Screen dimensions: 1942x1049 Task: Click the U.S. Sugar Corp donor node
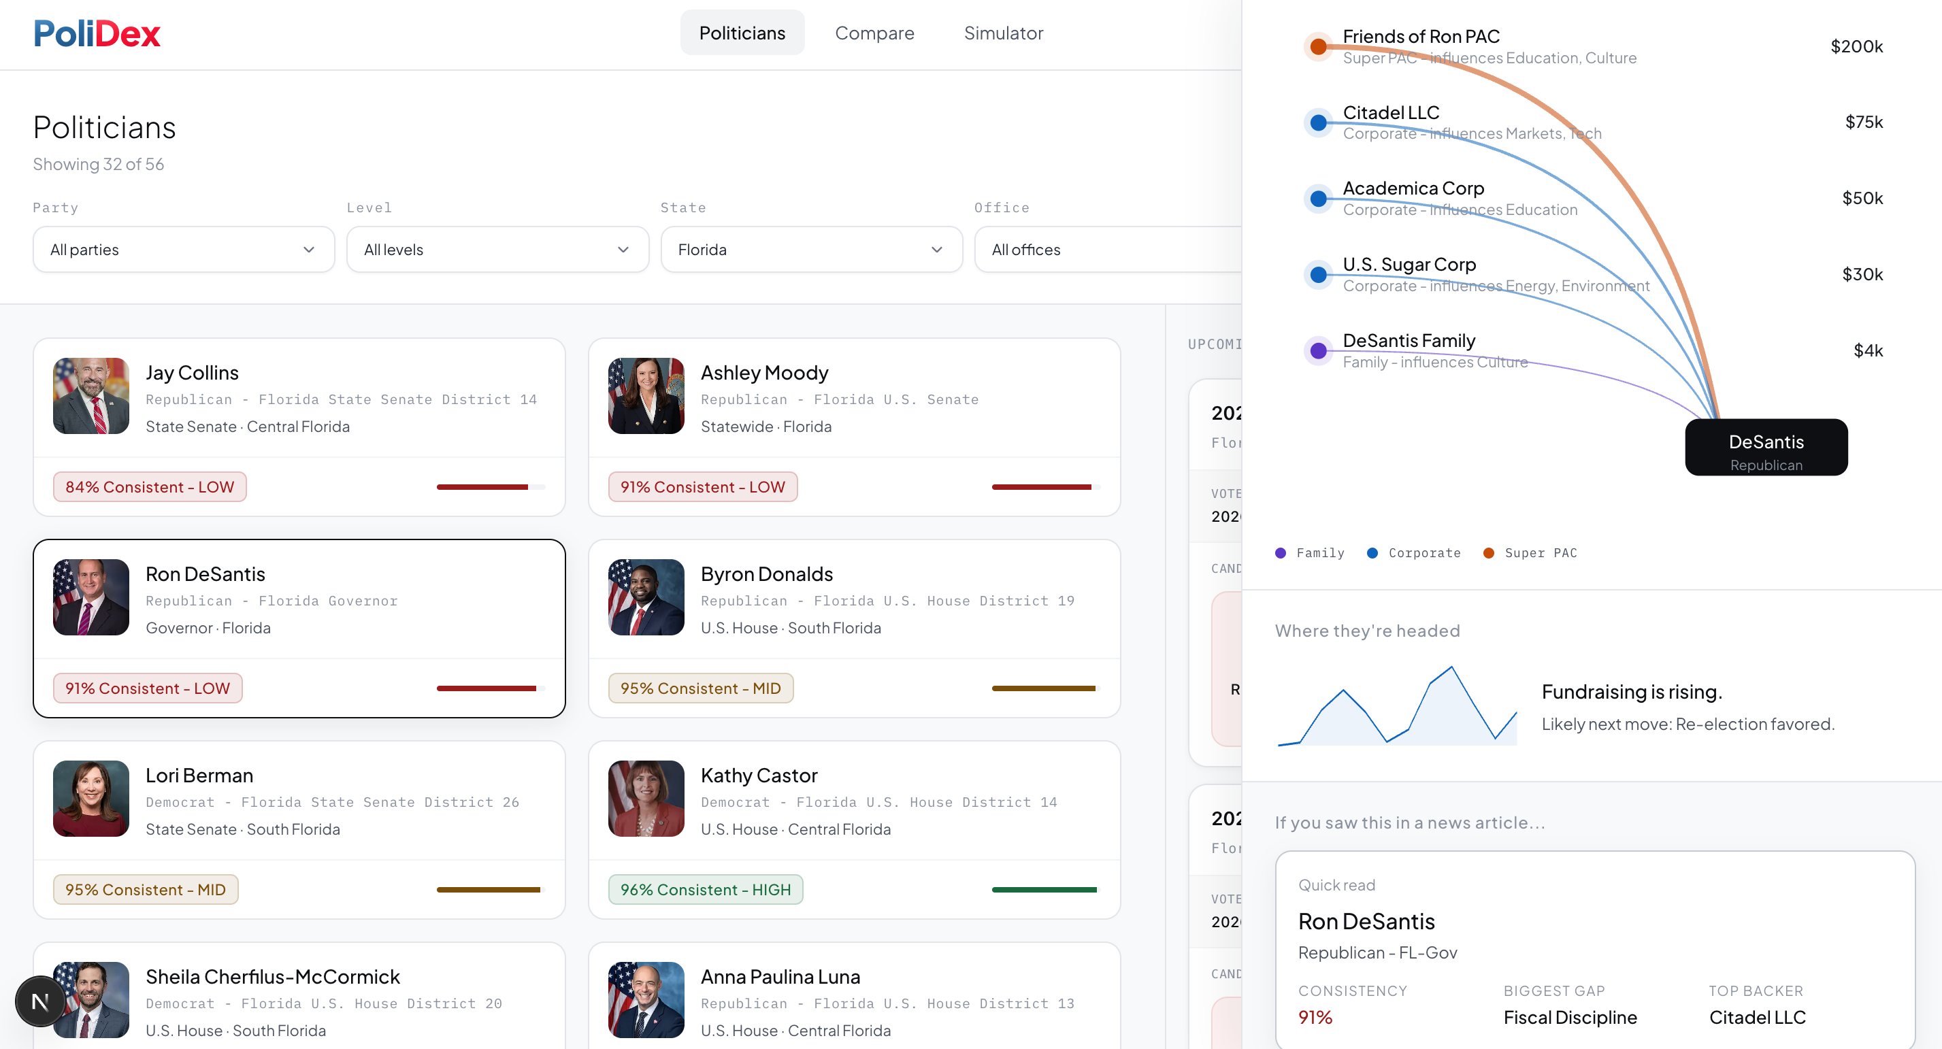pyautogui.click(x=1318, y=274)
